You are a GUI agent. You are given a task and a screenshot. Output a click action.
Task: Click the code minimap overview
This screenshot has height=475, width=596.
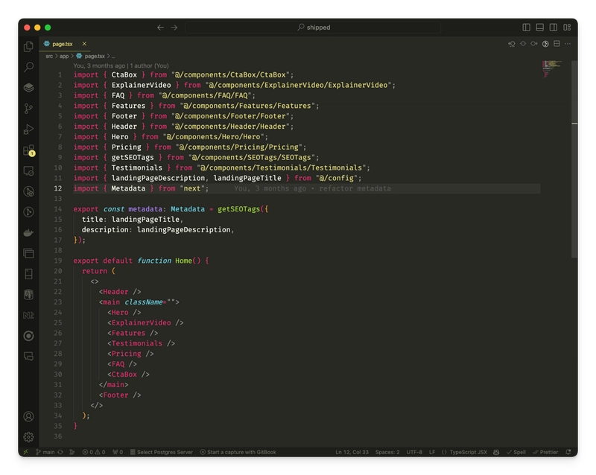(x=552, y=69)
